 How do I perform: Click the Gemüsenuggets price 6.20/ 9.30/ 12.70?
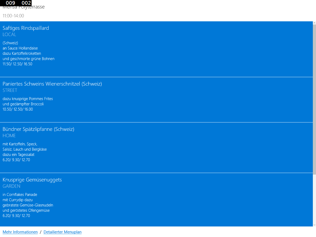(16, 216)
